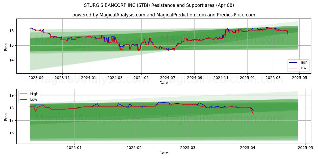Click the top chart x-axis label '2024-05'
Screen dimensions: 318x159
pyautogui.click(x=141, y=78)
